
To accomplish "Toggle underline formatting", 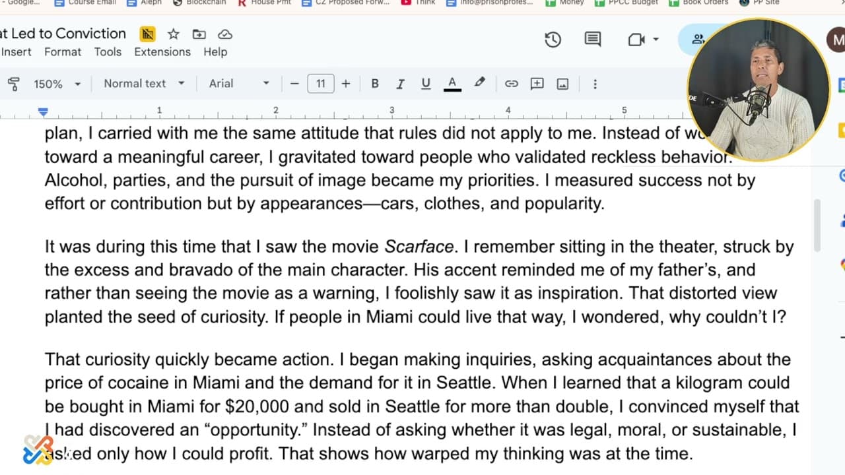I will click(426, 84).
